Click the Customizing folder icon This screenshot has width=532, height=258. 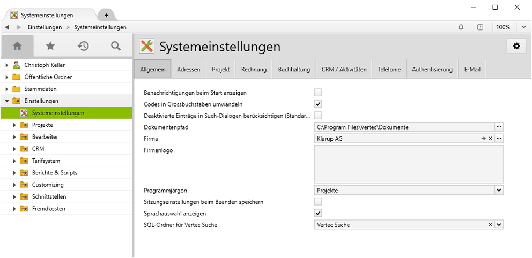click(x=24, y=185)
